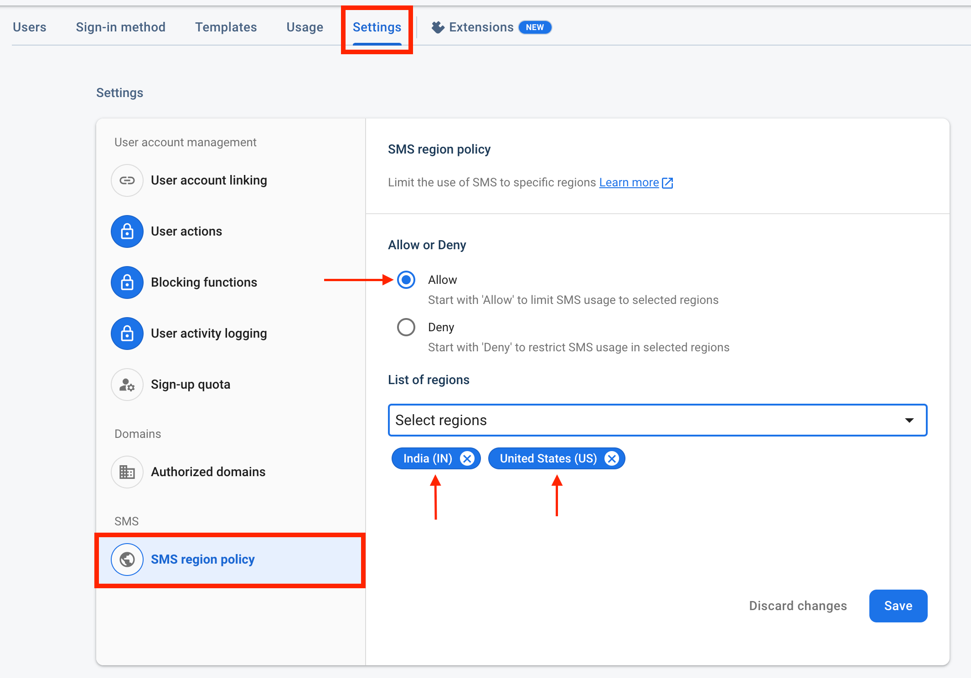Click the external link icon after Learn more
The height and width of the screenshot is (678, 971).
coord(667,183)
